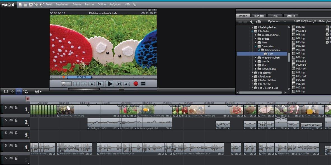This screenshot has height=165, width=331.
Task: Start playback with the play button
Action: tap(110, 84)
